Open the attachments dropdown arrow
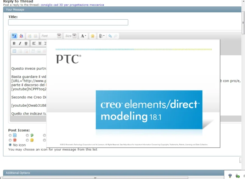Screen dimensions: 245x179 point(104,36)
